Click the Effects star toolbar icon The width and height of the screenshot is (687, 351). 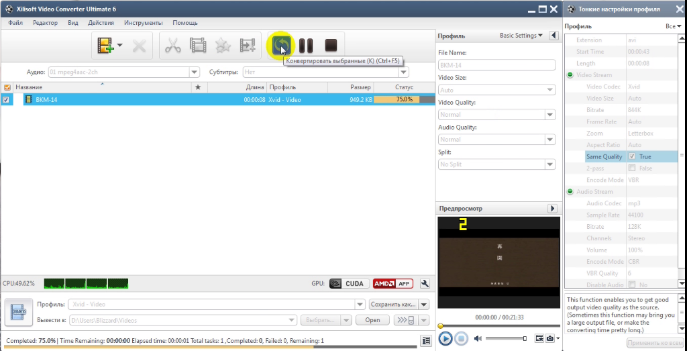coord(223,46)
